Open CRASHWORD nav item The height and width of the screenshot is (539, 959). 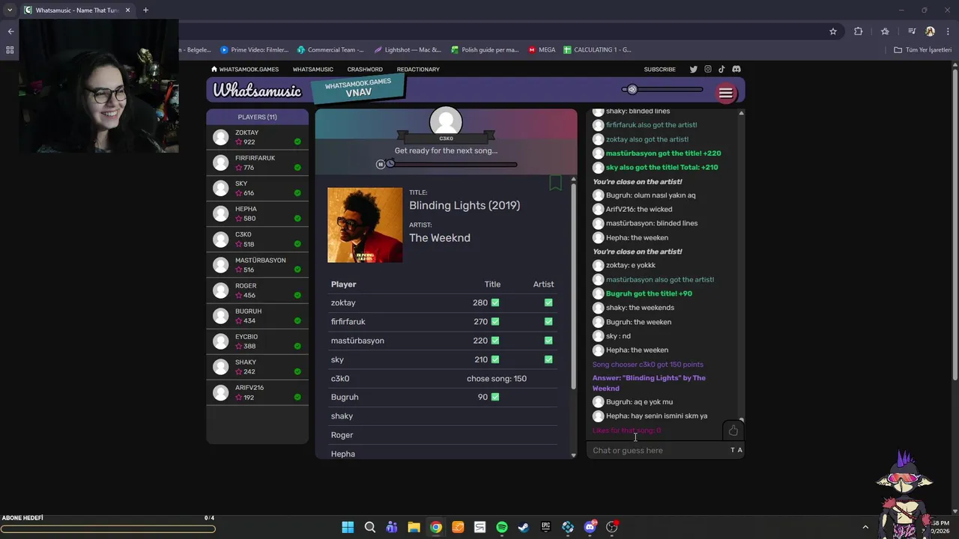coord(365,69)
